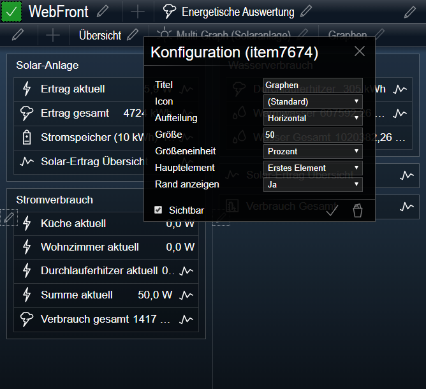
Task: Click the pencil icon next to WebFront title
Action: [103, 11]
